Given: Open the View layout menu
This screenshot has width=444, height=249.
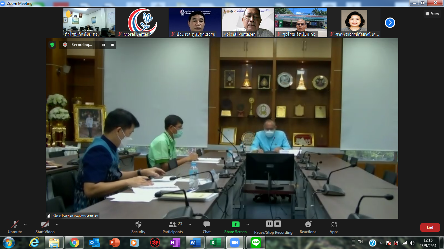Looking at the screenshot, I should pos(432,14).
